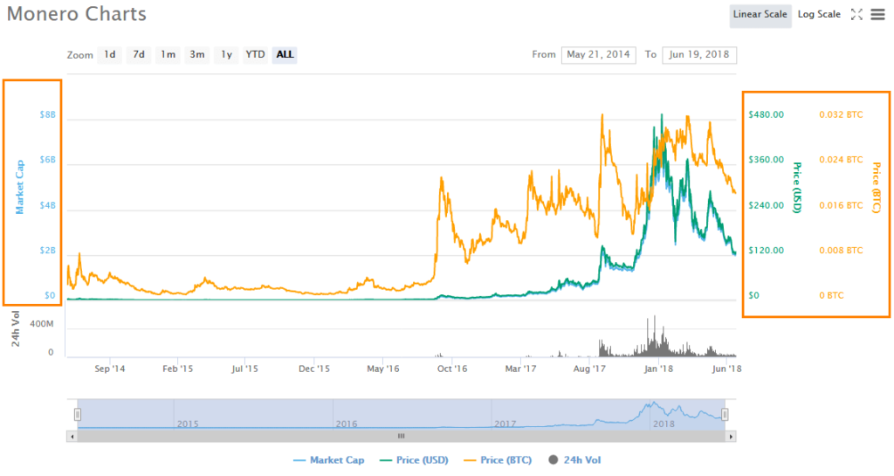Grab the left navigator range handle
The width and height of the screenshot is (894, 476).
[78, 415]
